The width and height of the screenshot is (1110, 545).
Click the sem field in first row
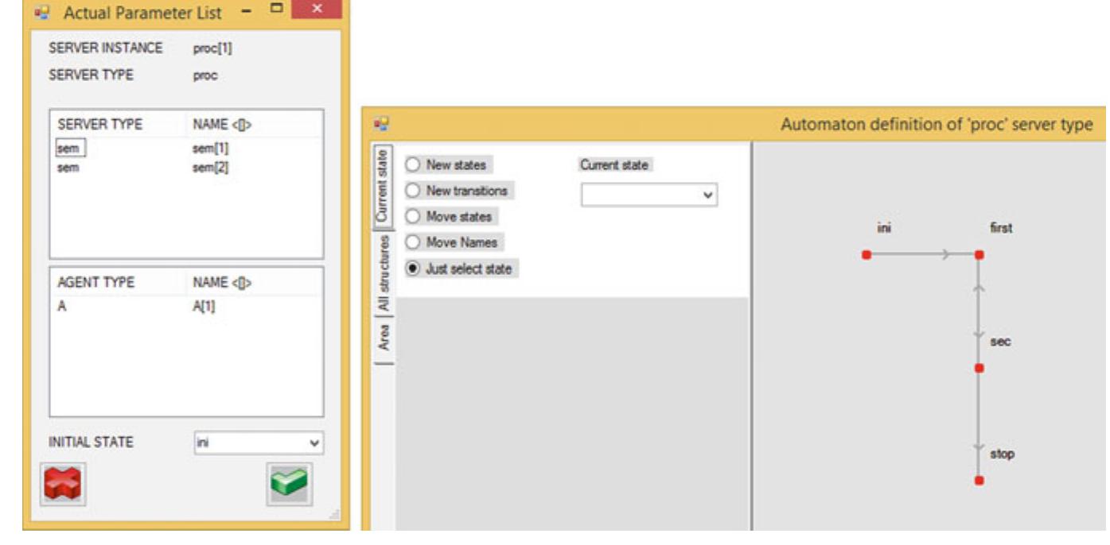[x=70, y=149]
